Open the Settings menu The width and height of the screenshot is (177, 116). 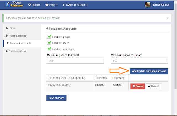coord(34,5)
